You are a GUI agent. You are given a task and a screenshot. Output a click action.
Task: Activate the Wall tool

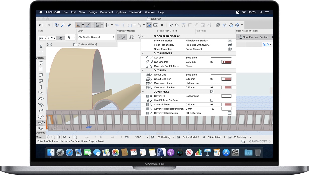click(41, 63)
